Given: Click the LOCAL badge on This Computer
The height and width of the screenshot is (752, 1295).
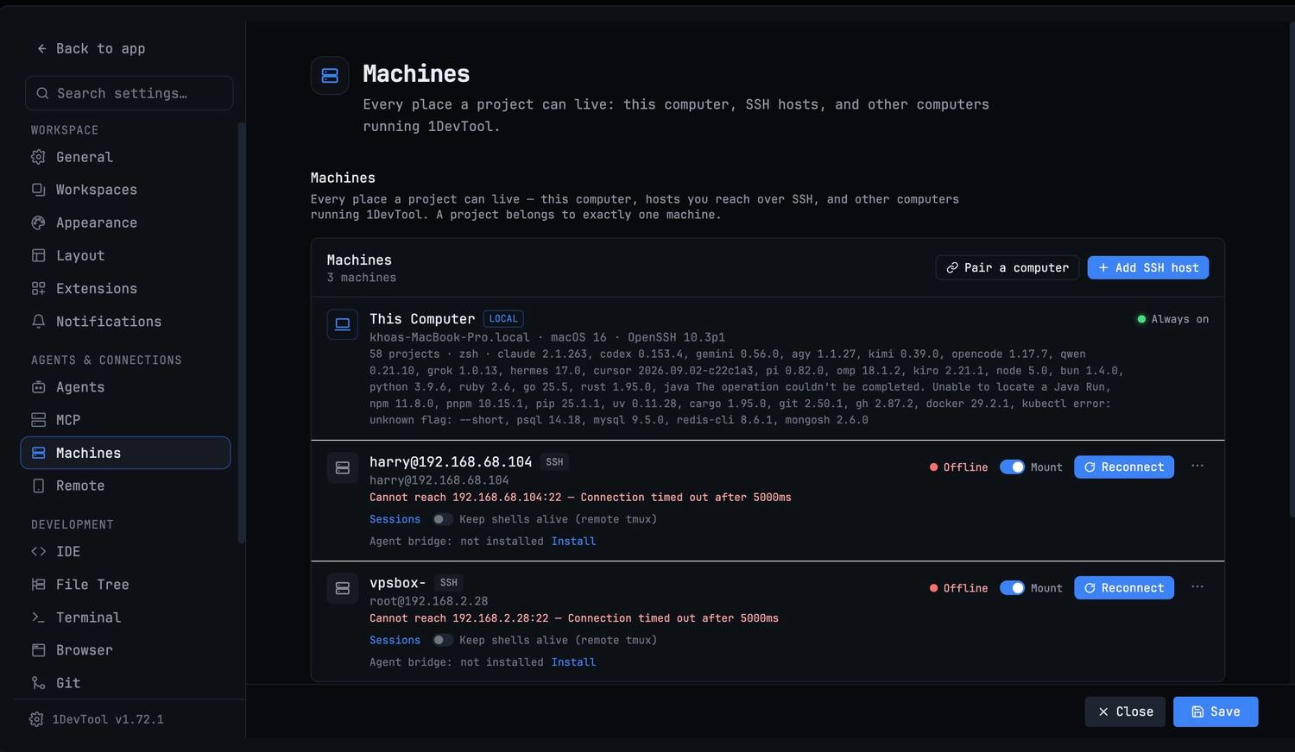Looking at the screenshot, I should tap(503, 318).
